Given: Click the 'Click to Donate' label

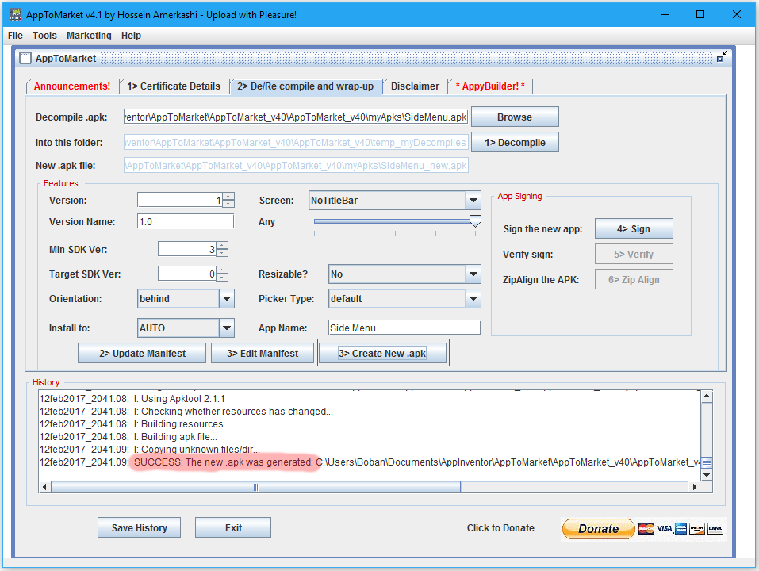Looking at the screenshot, I should [500, 528].
